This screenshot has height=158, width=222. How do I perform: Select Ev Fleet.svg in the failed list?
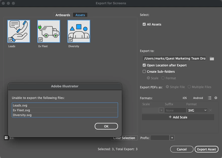coord(65,110)
